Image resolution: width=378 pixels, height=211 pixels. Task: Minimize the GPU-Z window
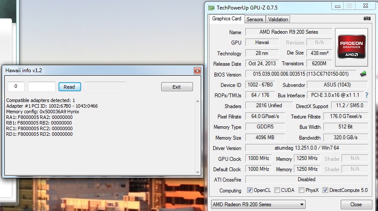pos(338,6)
